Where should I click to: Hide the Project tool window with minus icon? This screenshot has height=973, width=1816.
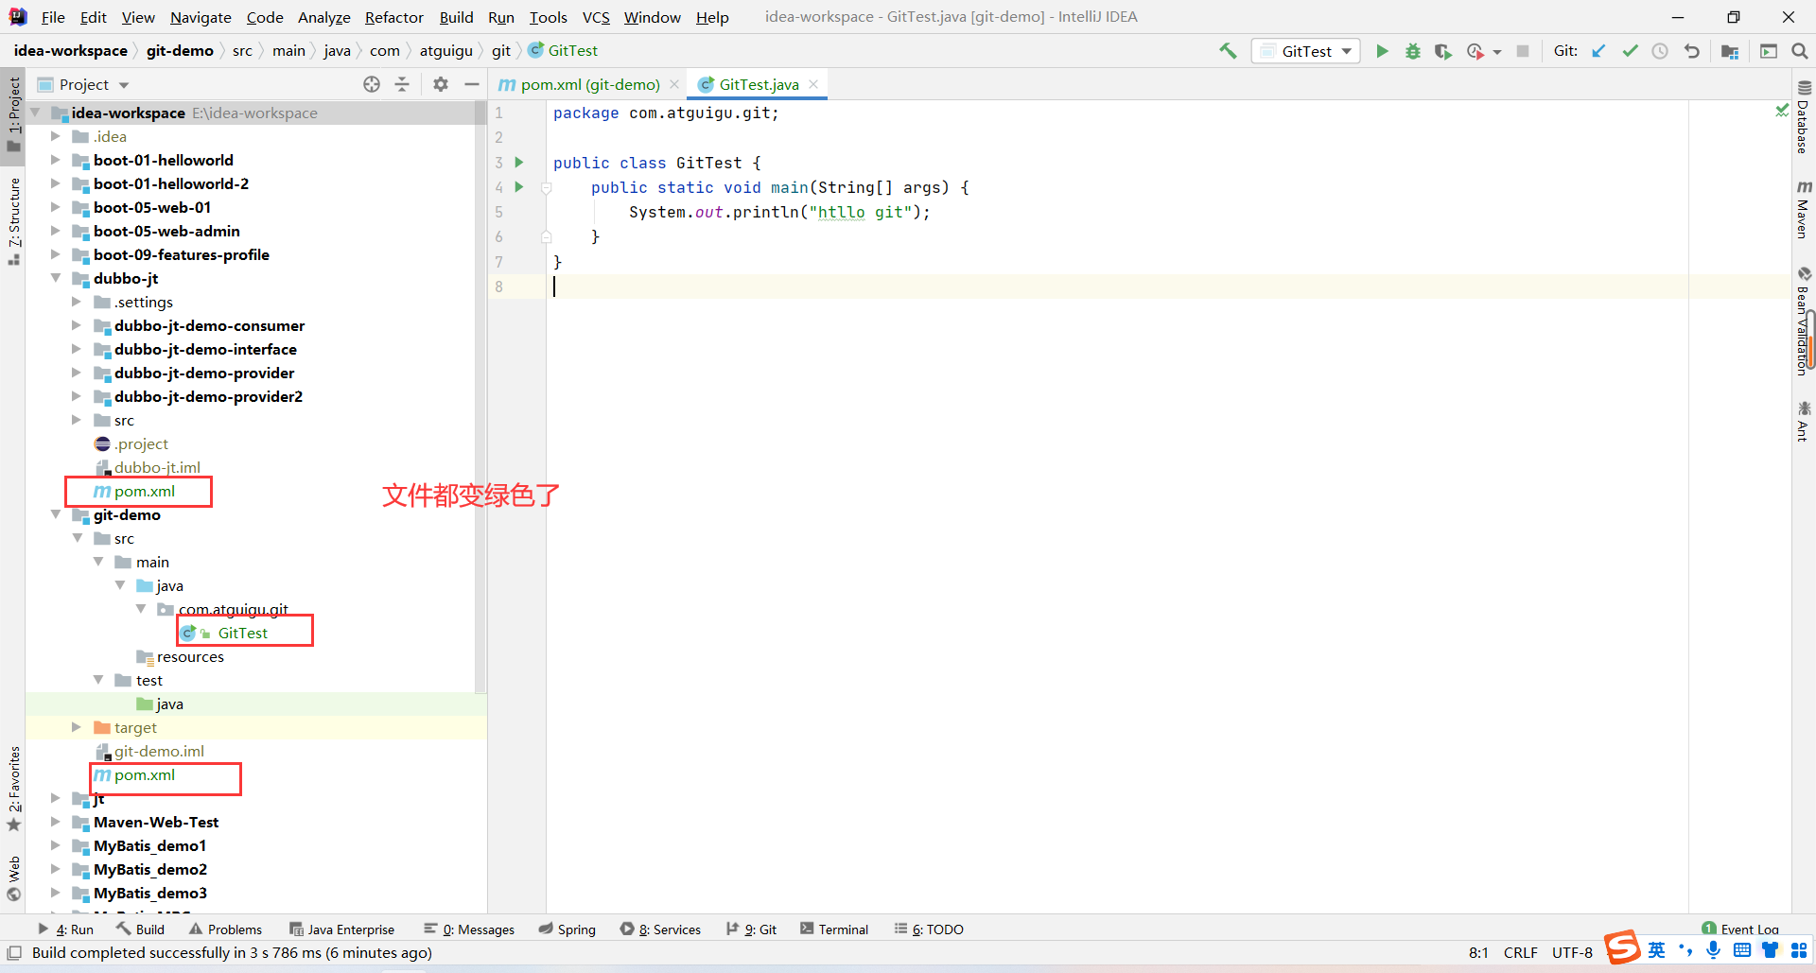point(471,84)
